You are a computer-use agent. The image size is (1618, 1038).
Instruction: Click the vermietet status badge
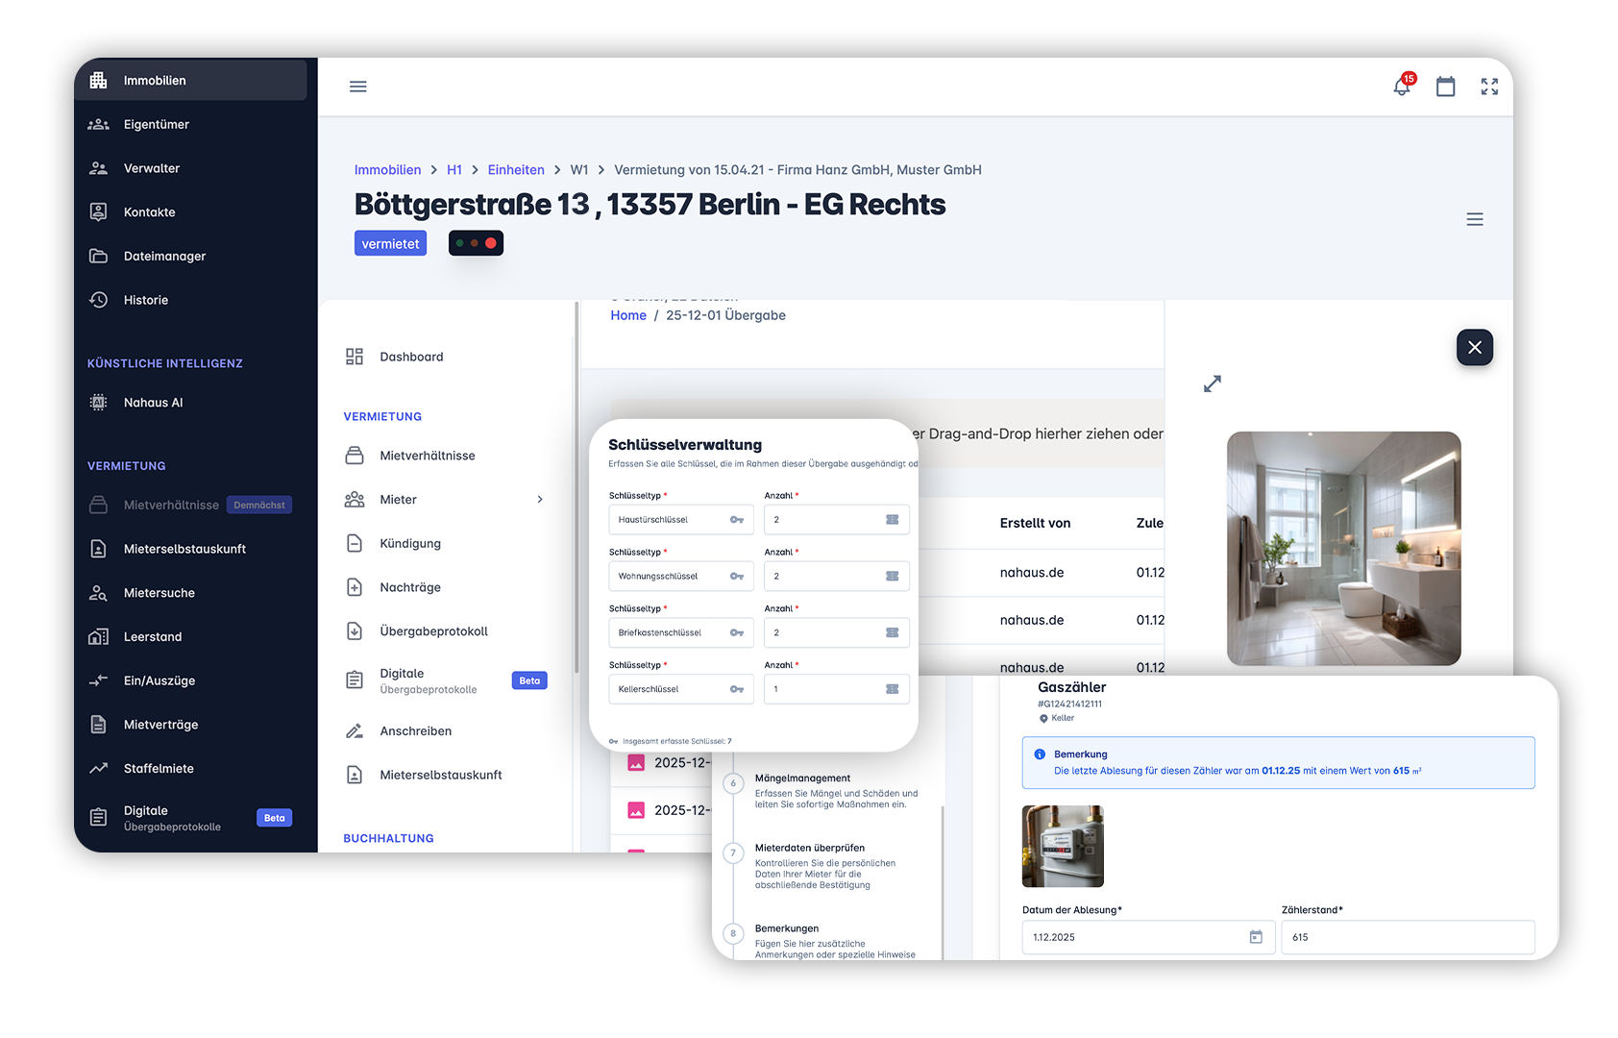[390, 244]
